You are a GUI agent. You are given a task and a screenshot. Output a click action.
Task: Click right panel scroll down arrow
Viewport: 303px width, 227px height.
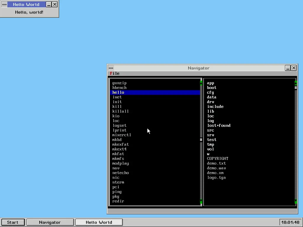pos(296,202)
